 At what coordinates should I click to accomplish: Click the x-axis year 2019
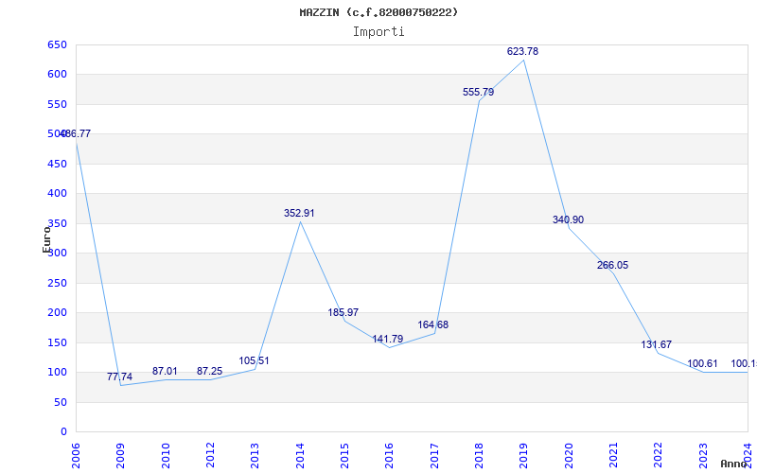click(x=524, y=455)
